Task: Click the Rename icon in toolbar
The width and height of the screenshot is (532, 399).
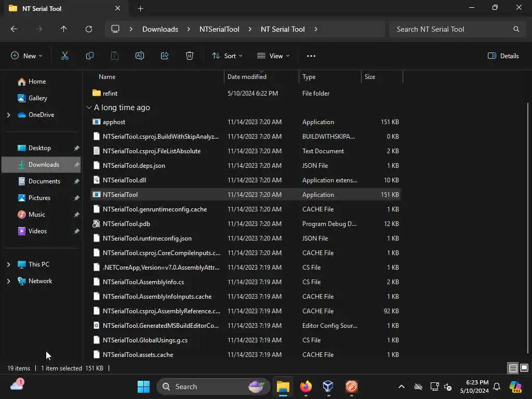Action: 139,56
